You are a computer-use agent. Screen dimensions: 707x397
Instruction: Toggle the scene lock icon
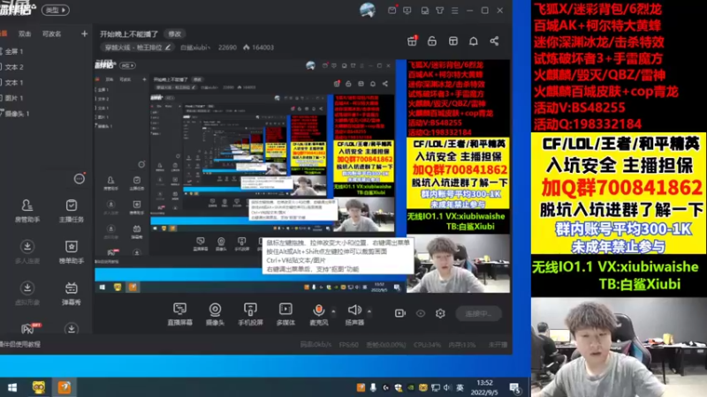[432, 41]
